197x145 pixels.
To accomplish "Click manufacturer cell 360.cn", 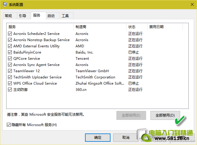I will [x=81, y=89].
